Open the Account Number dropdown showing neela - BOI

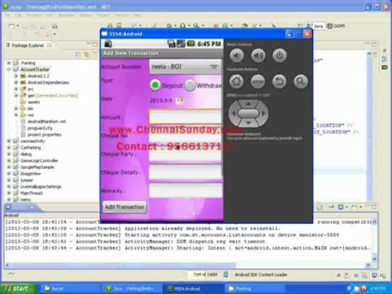tap(185, 67)
